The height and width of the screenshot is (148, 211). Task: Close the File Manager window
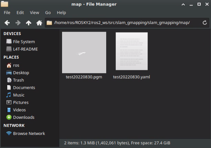click(x=207, y=4)
